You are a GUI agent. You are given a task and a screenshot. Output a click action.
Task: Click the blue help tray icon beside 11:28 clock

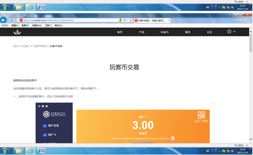tap(212, 151)
